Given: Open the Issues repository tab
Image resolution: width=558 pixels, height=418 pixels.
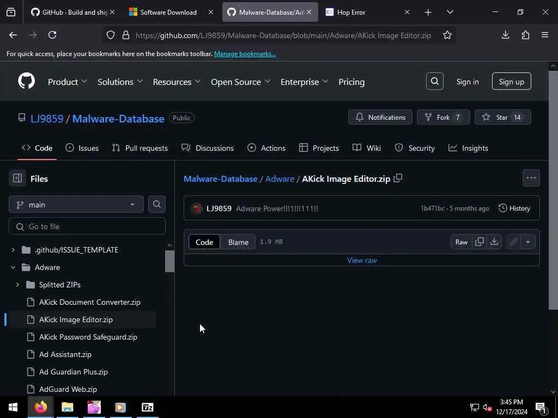Looking at the screenshot, I should click(82, 148).
